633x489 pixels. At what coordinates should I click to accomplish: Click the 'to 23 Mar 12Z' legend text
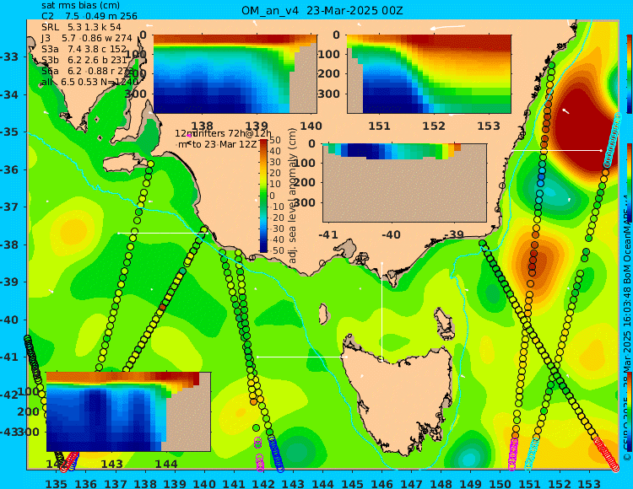pyautogui.click(x=224, y=144)
